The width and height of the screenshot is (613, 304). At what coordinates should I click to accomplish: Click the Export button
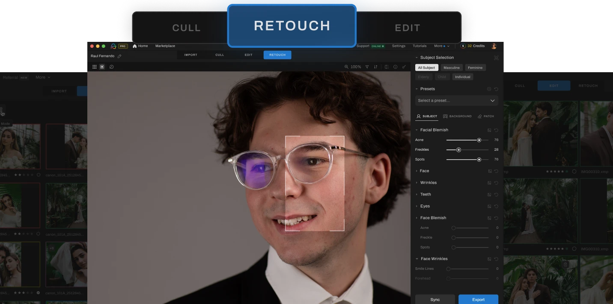(x=478, y=299)
